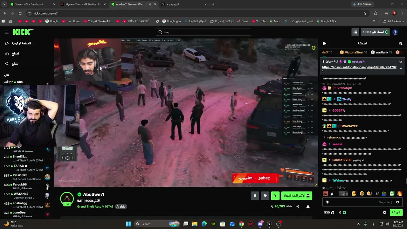Image resolution: width=407 pixels, height=229 pixels.
Task: Open the Browse (تصفح) sidebar item
Action: click(12, 54)
